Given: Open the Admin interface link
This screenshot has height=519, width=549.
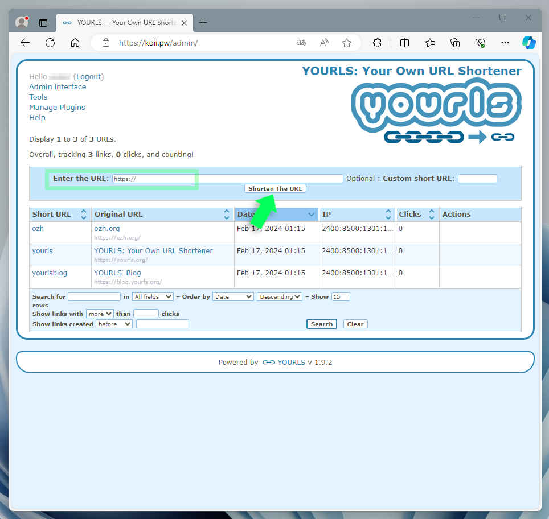Looking at the screenshot, I should (58, 87).
